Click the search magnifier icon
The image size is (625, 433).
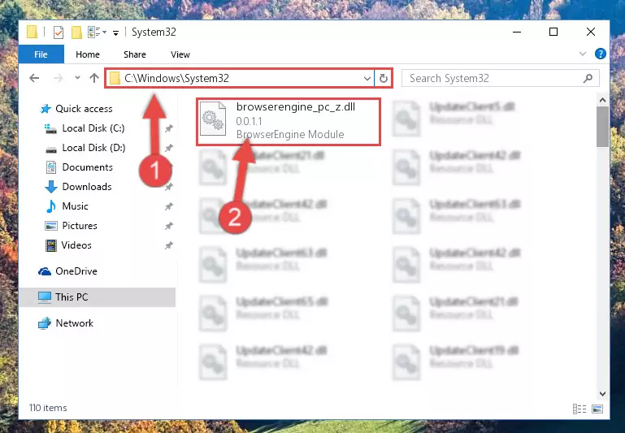coord(588,79)
